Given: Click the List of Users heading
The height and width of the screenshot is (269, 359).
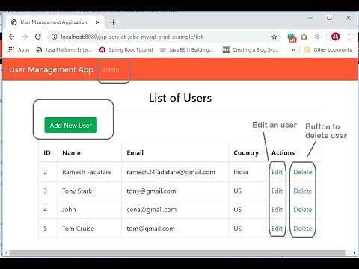Looking at the screenshot, I should pos(180,98).
